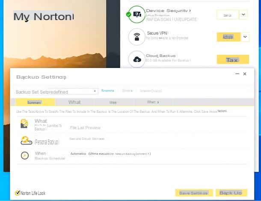261x201 pixels.
Task: Click the Secure VPN heading
Action: [157, 33]
